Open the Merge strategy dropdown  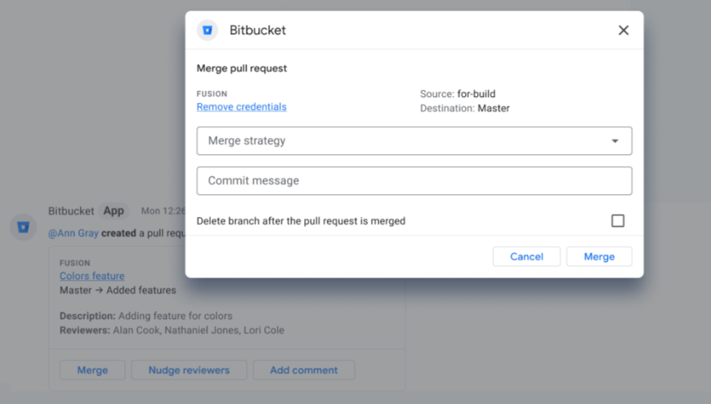coord(414,140)
